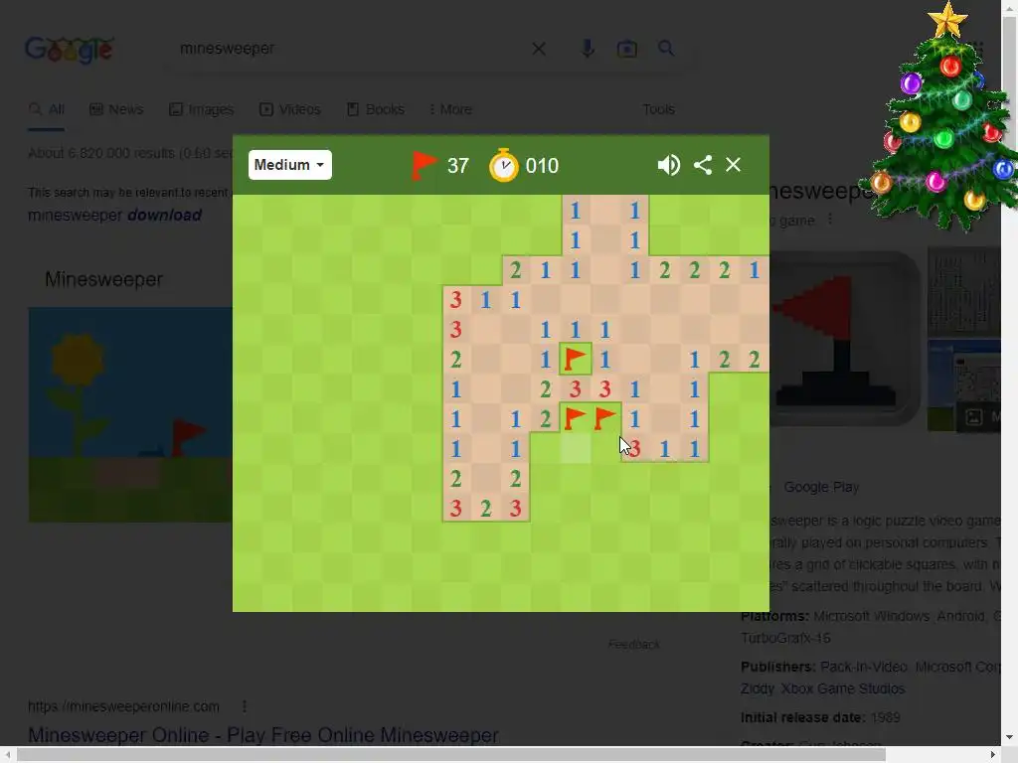Clear the Google search box text
1018x763 pixels.
pos(539,49)
